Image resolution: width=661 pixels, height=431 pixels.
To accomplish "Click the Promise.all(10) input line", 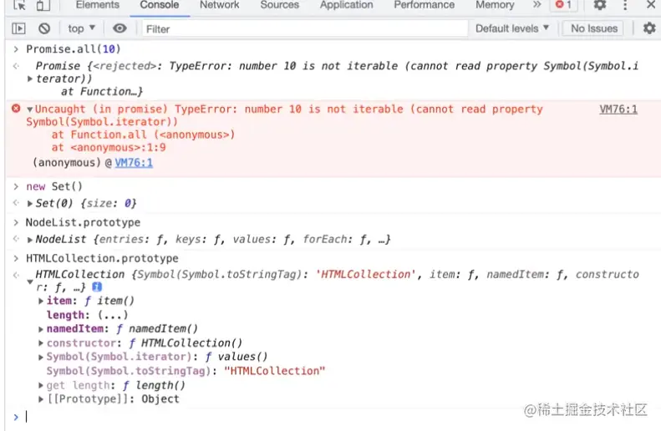I will click(74, 49).
